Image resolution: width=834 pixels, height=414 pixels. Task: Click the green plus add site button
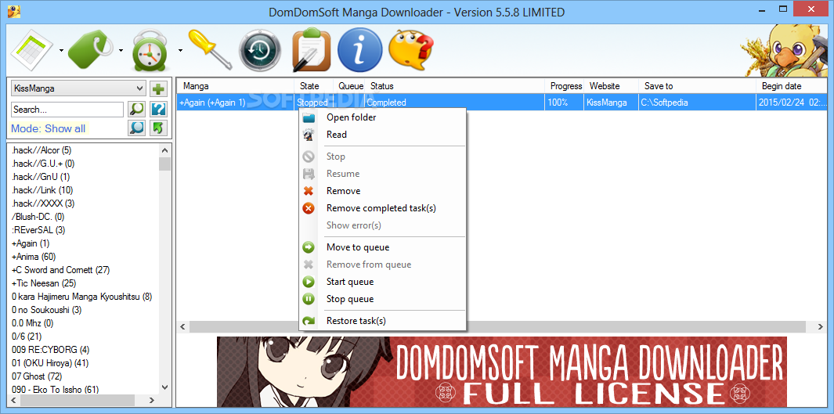pos(158,88)
